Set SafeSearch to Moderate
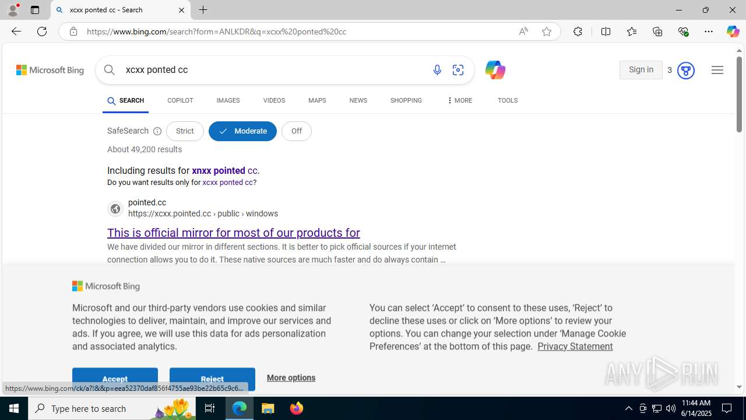Image resolution: width=746 pixels, height=420 pixels. tap(242, 131)
